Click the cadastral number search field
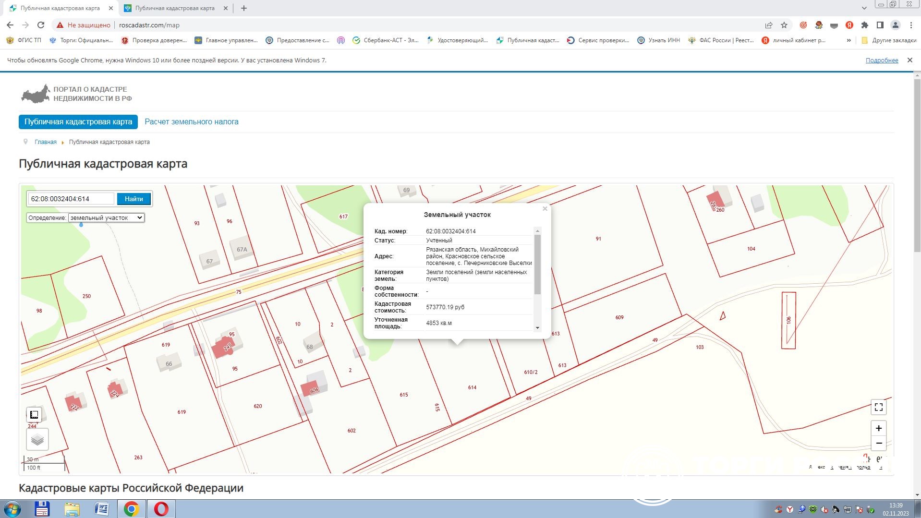The image size is (921, 518). (x=71, y=199)
